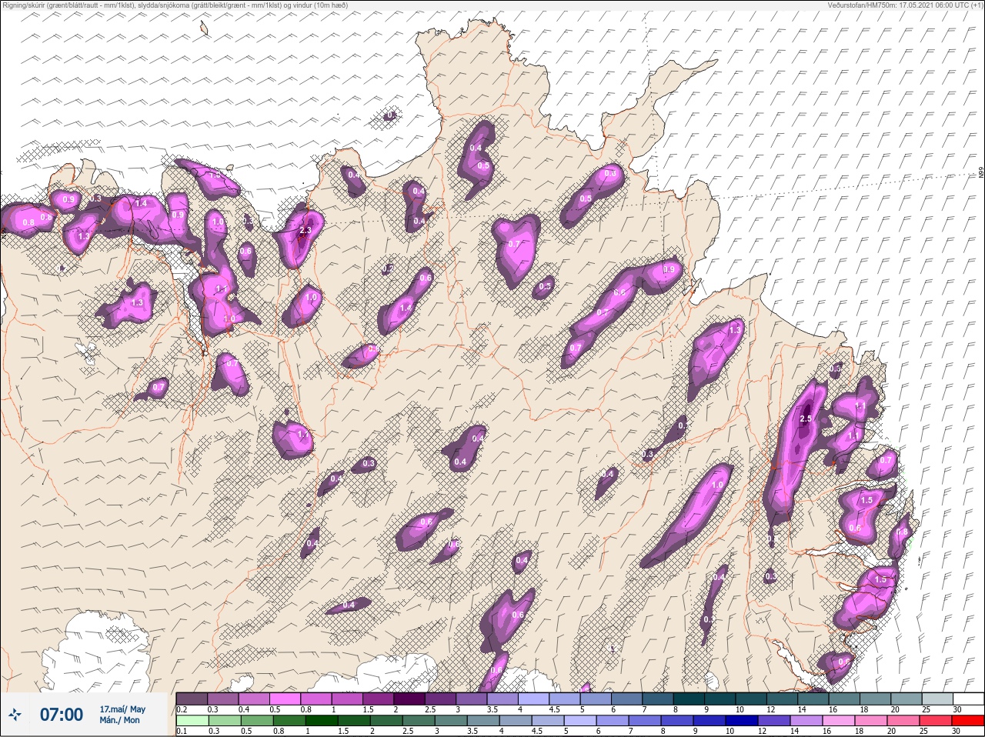
Task: Pick lower legend dark green swatch between 1 and 1.5
Action: tap(322, 721)
